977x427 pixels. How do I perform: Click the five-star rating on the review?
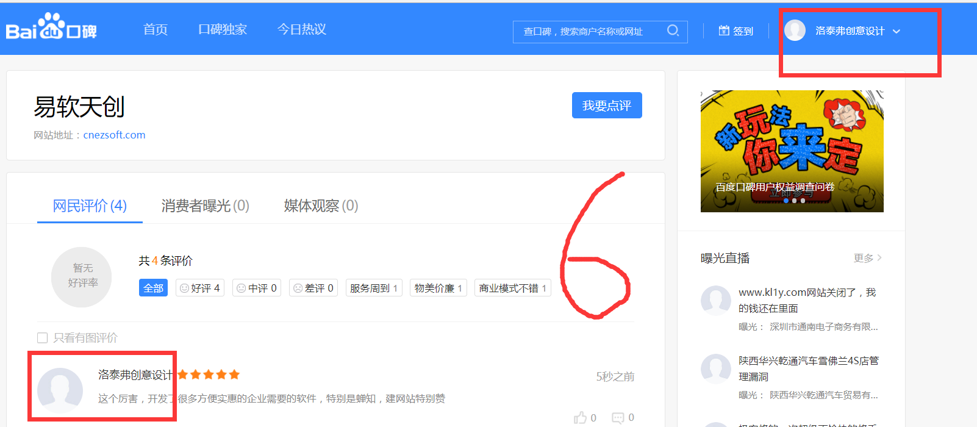pos(209,375)
